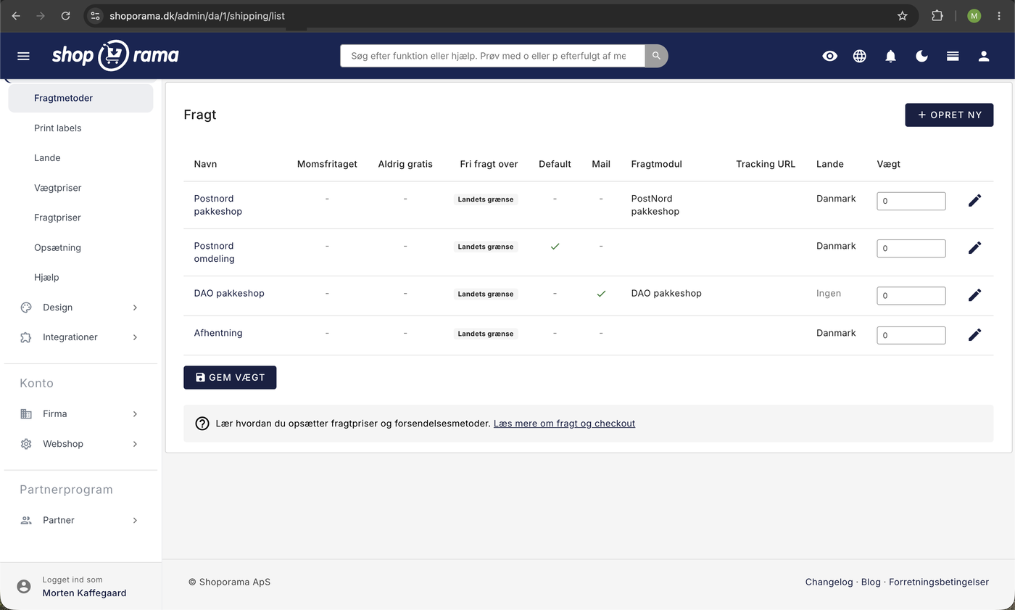The height and width of the screenshot is (610, 1015).
Task: Edit the Afhentning shipping method
Action: [975, 334]
